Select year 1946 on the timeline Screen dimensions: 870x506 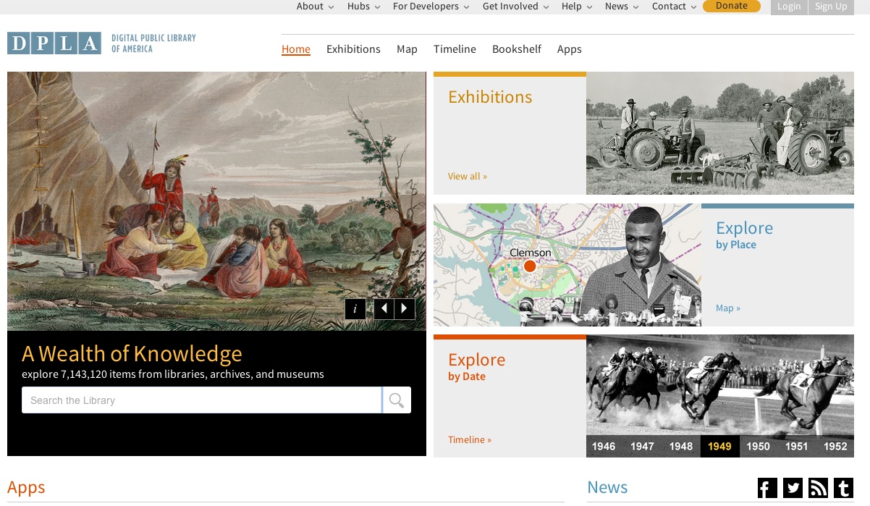point(604,447)
